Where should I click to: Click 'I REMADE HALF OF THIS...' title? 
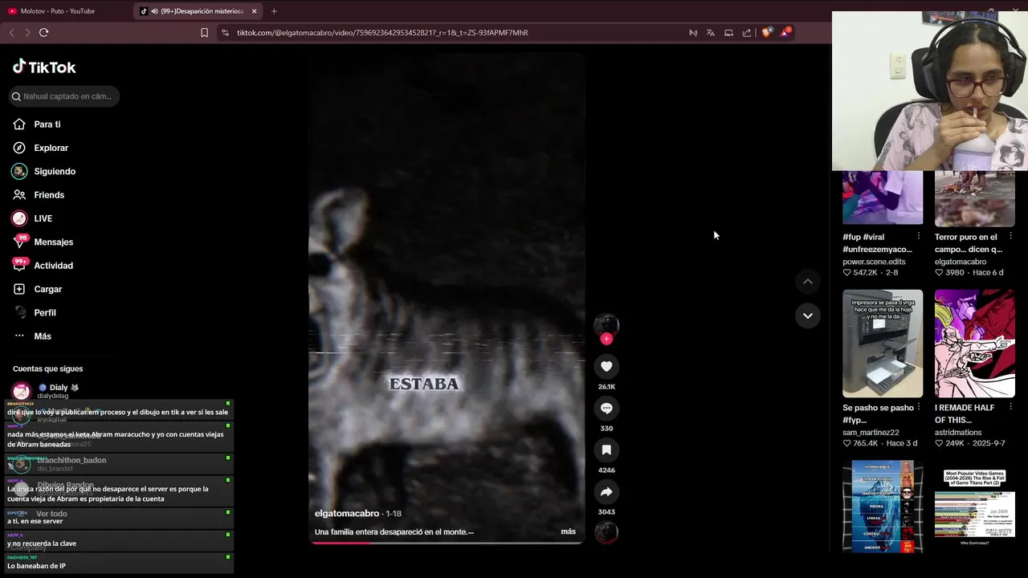pos(964,413)
